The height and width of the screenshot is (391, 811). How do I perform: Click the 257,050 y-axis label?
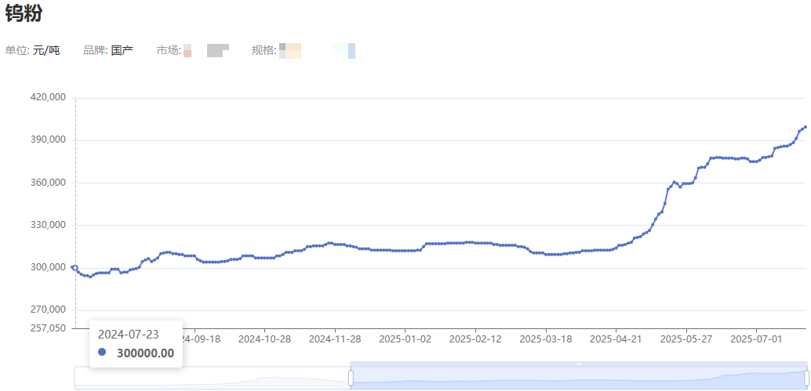pos(49,328)
